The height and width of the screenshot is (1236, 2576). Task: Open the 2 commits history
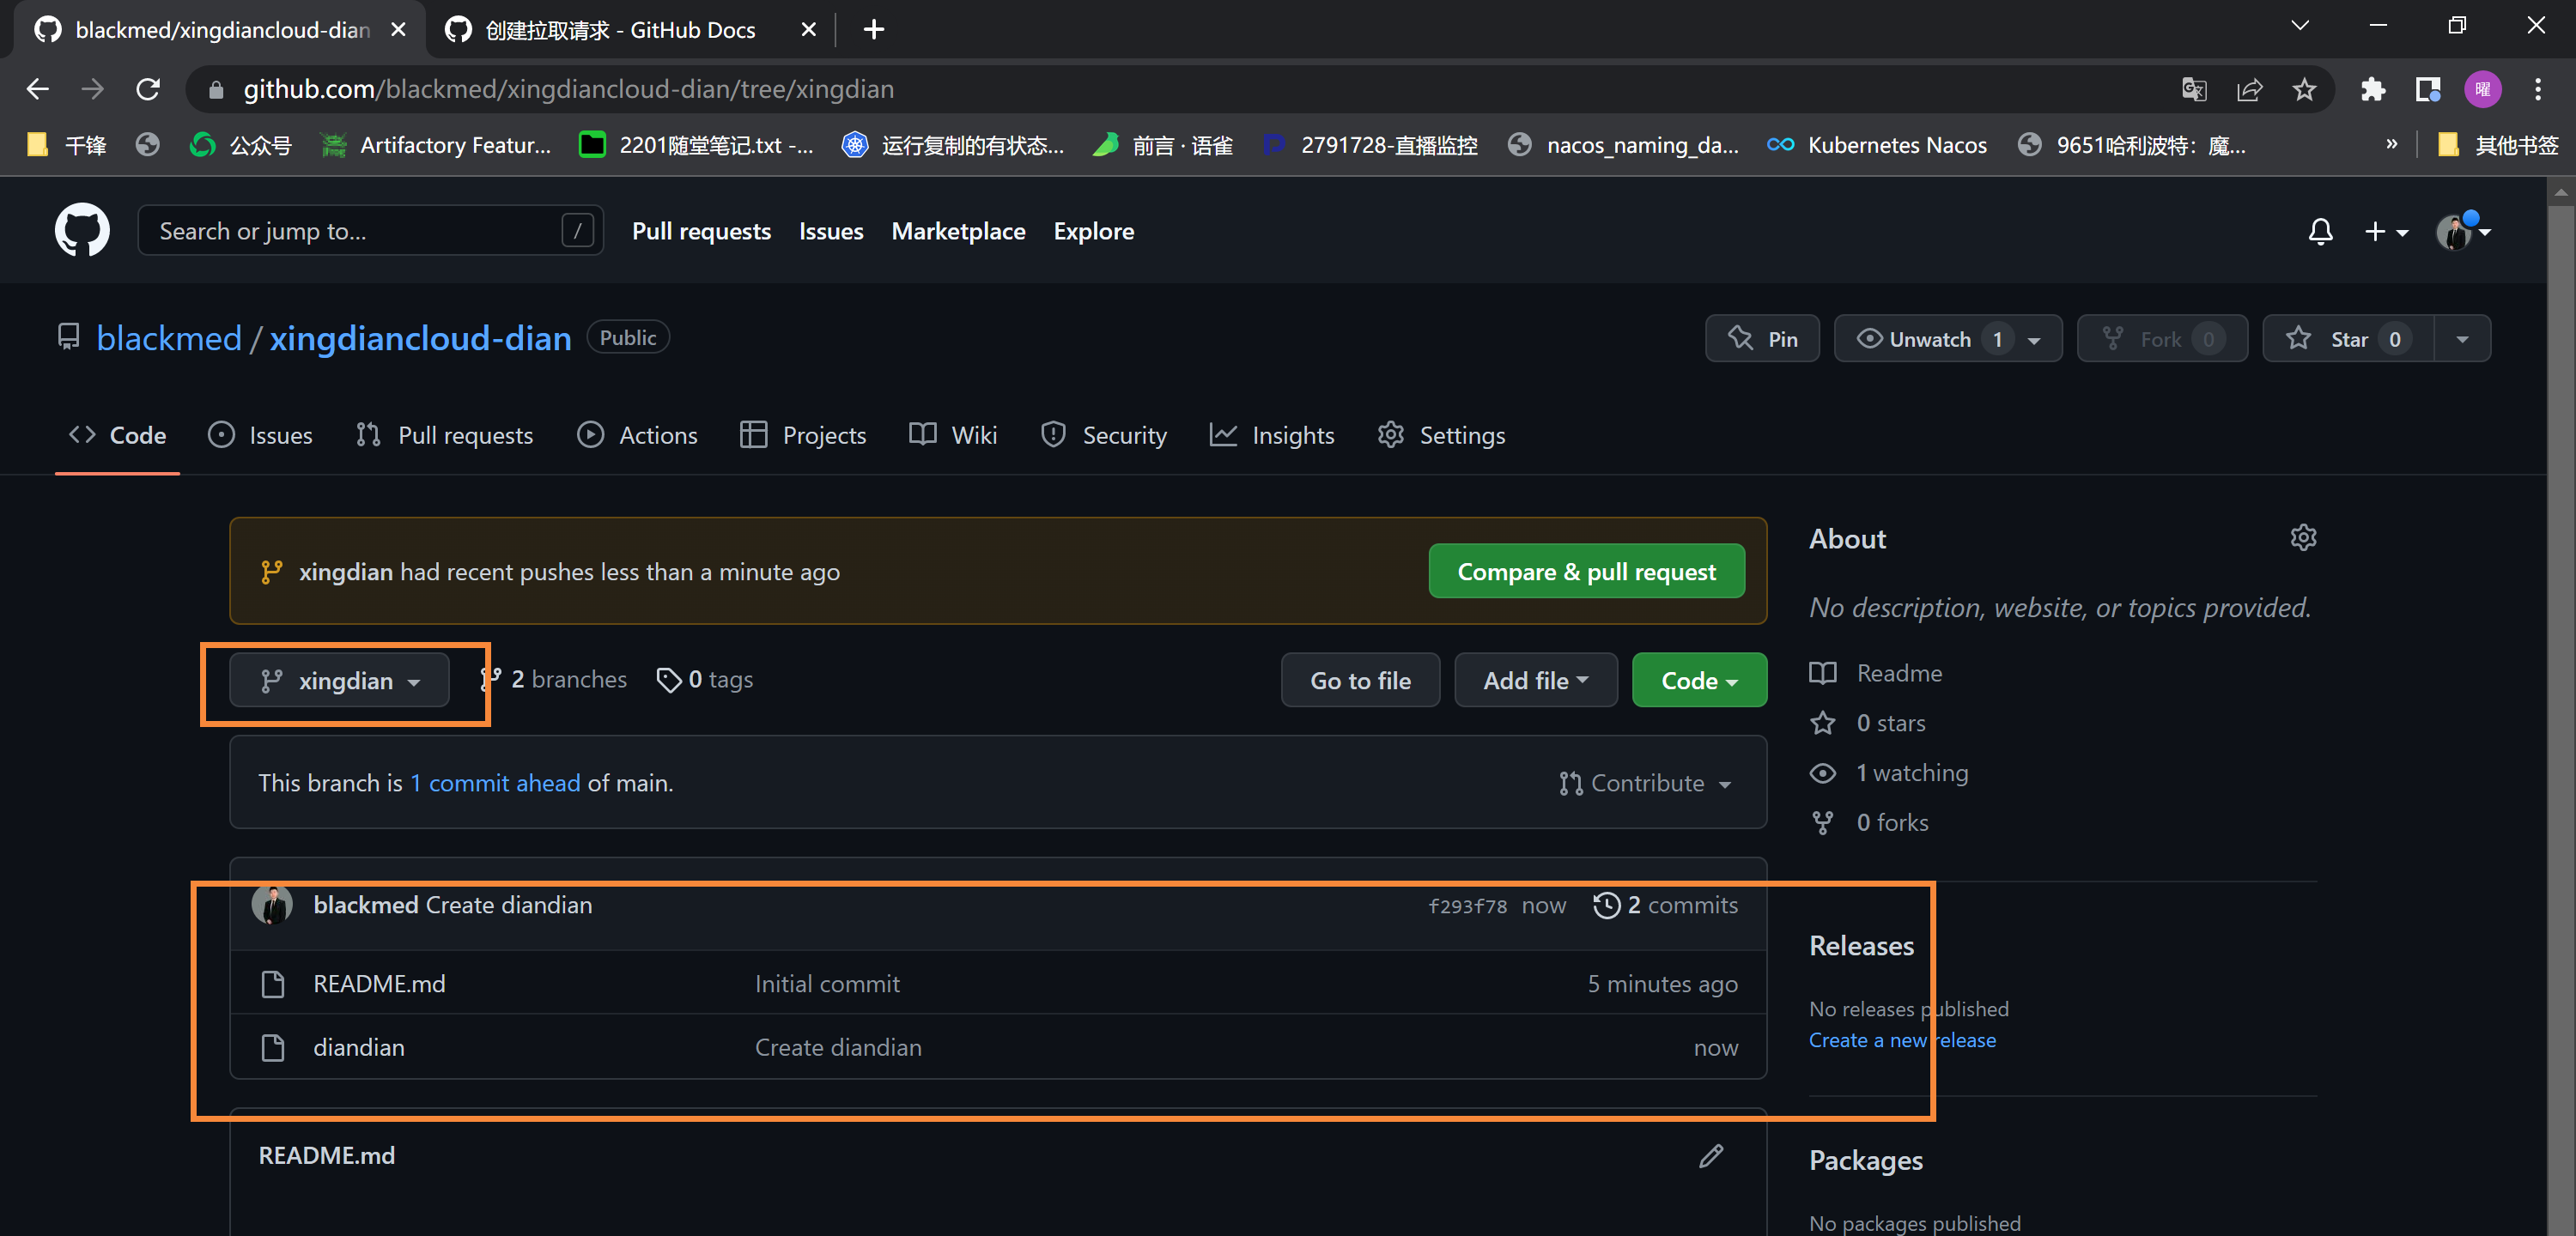1665,905
